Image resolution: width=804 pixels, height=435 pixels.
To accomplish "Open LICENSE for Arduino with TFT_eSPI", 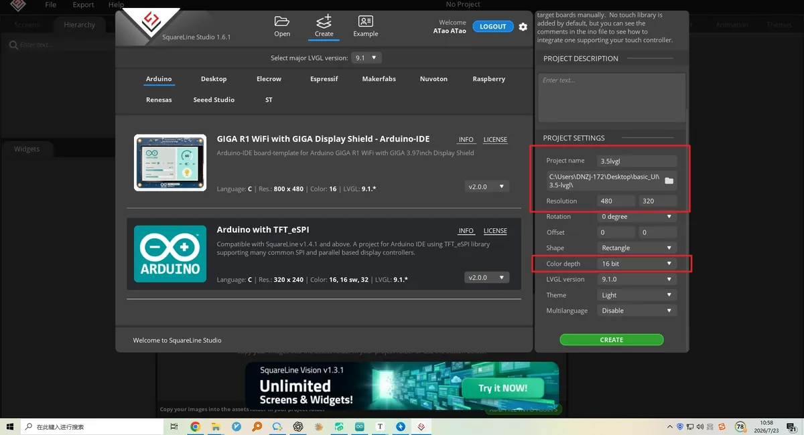I will (x=495, y=231).
